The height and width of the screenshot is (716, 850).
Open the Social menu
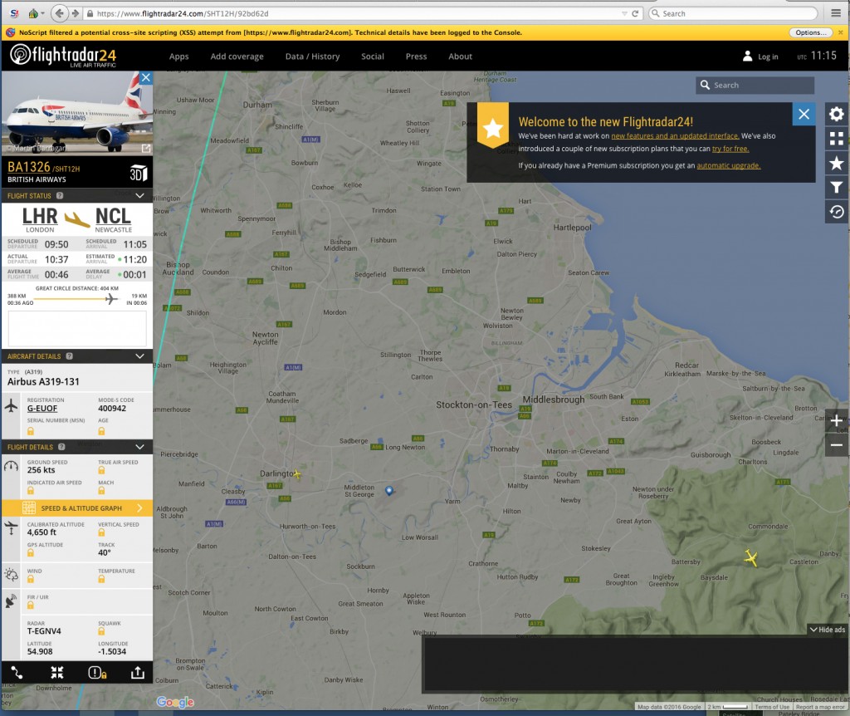pyautogui.click(x=373, y=56)
